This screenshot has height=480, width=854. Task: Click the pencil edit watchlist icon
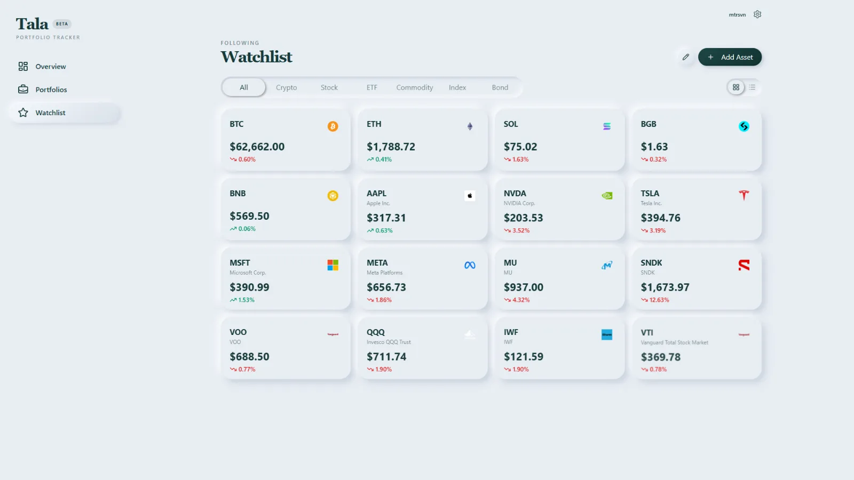[686, 57]
